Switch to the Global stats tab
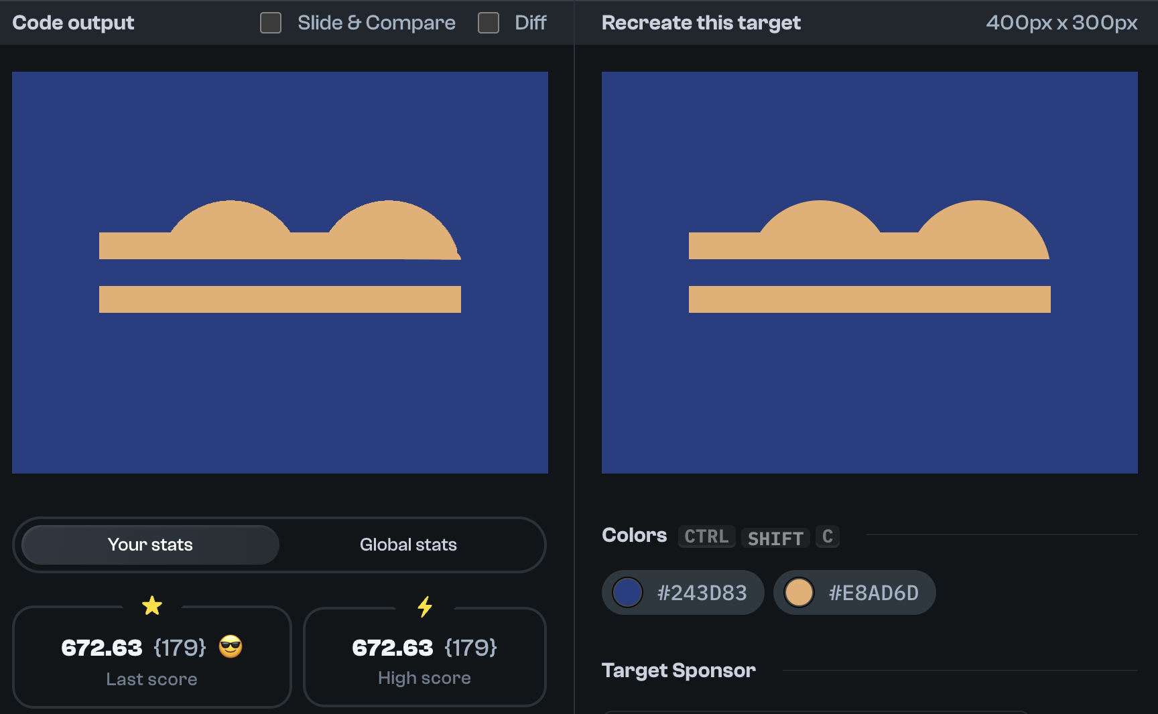The image size is (1158, 714). (x=408, y=545)
